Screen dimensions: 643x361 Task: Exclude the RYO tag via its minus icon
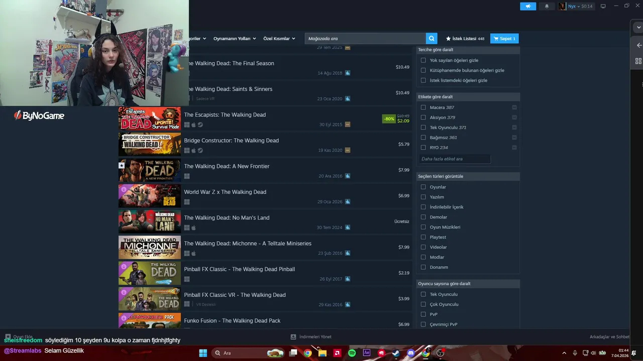tap(514, 147)
